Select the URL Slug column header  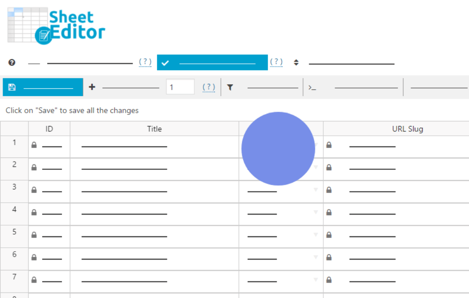coord(407,129)
